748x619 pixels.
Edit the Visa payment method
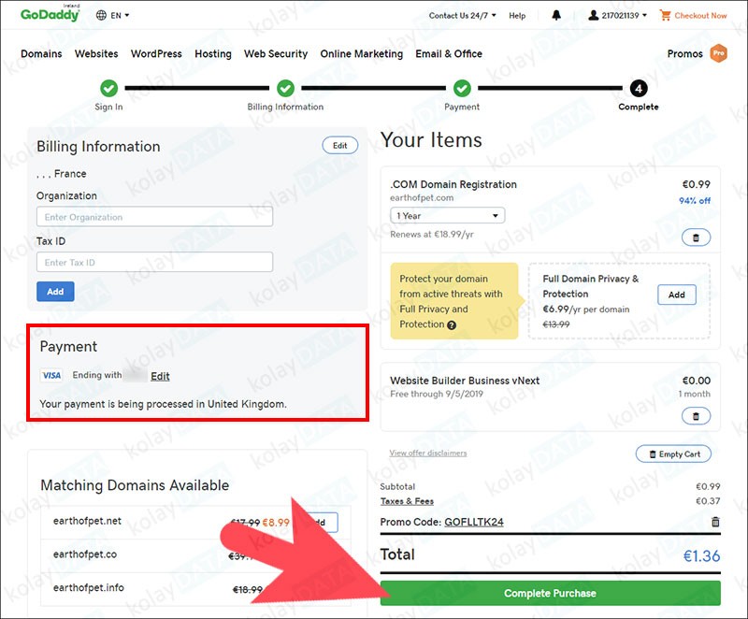click(x=160, y=376)
